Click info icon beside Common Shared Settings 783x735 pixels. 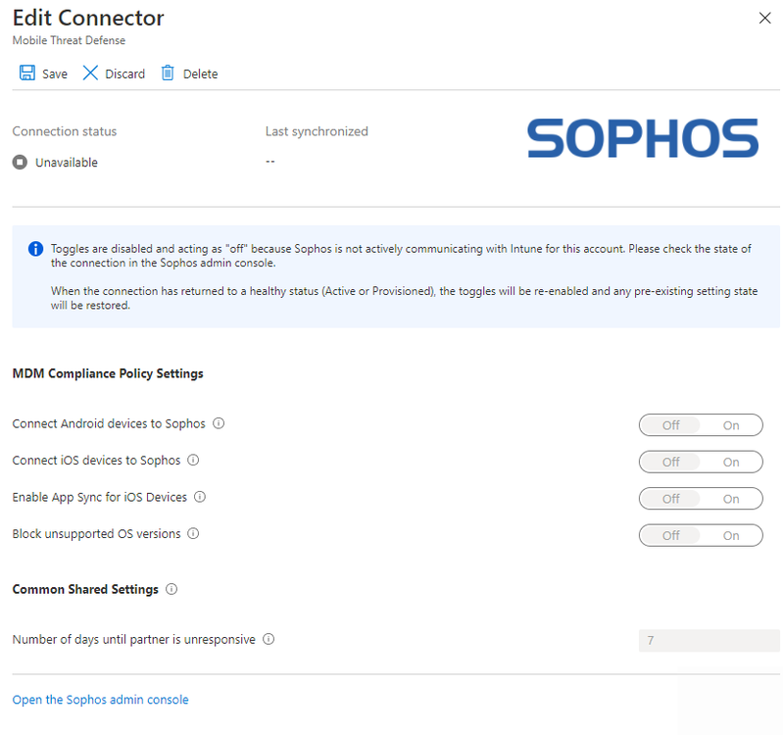pyautogui.click(x=171, y=590)
